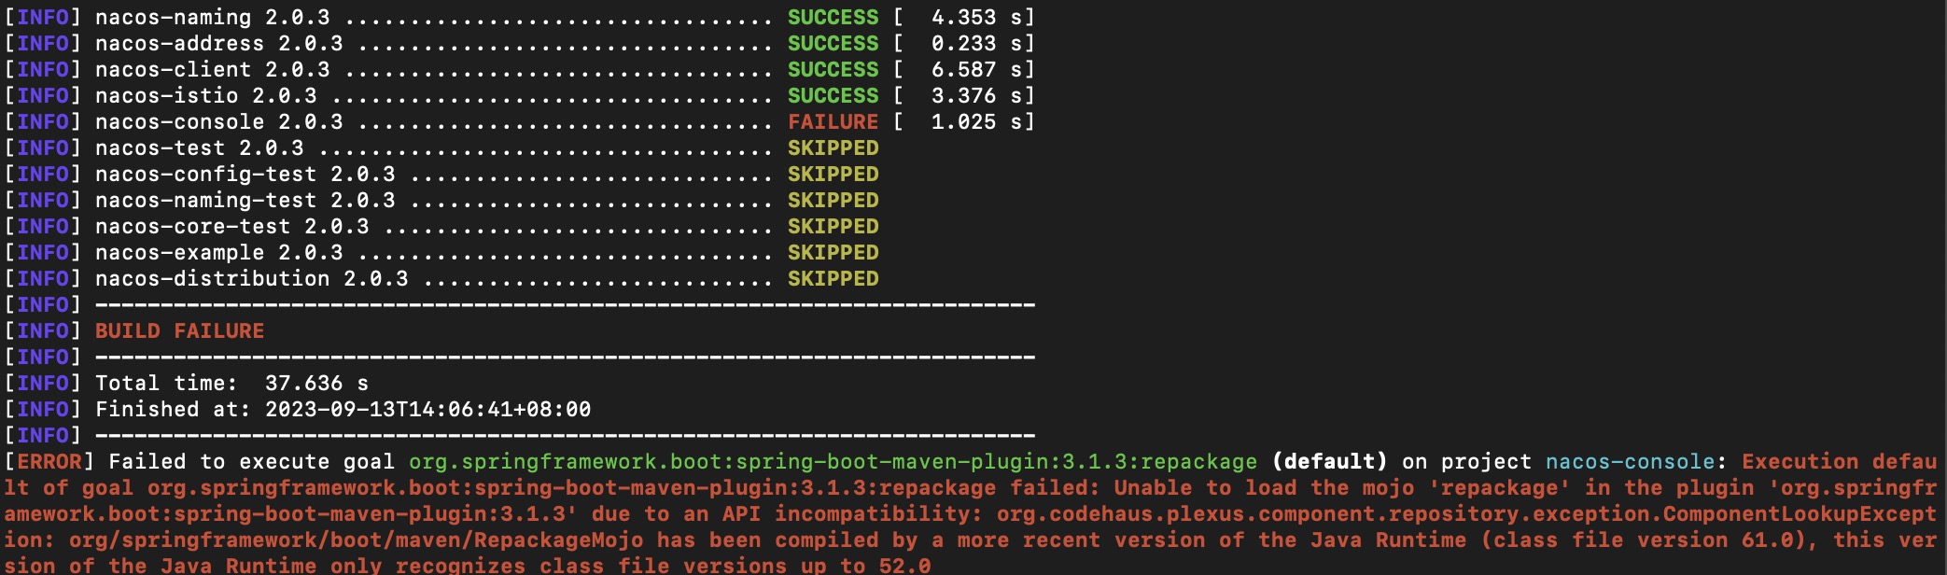Click the nacos-core-test 2.0.3 module name
Screen dimensions: 1947x575
pyautogui.click(x=231, y=227)
